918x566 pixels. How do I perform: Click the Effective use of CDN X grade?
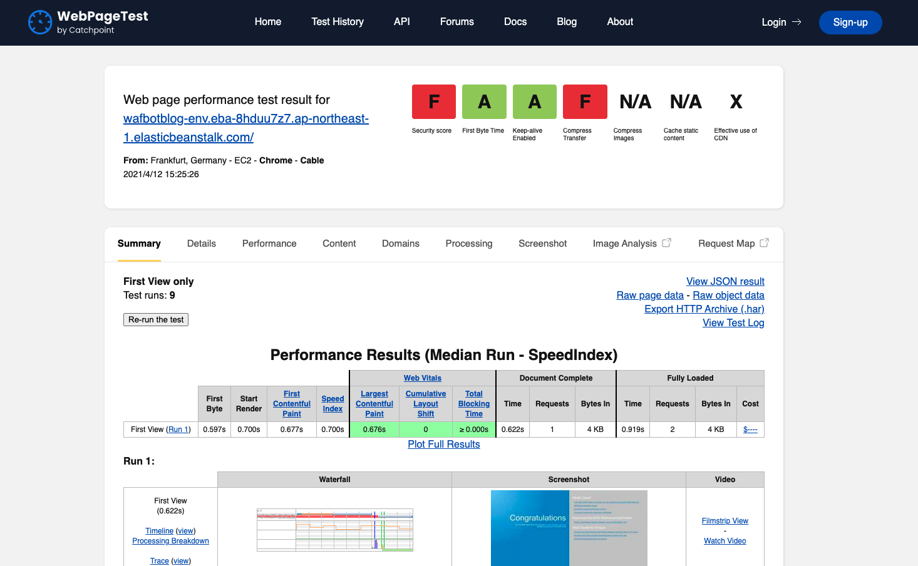[736, 101]
